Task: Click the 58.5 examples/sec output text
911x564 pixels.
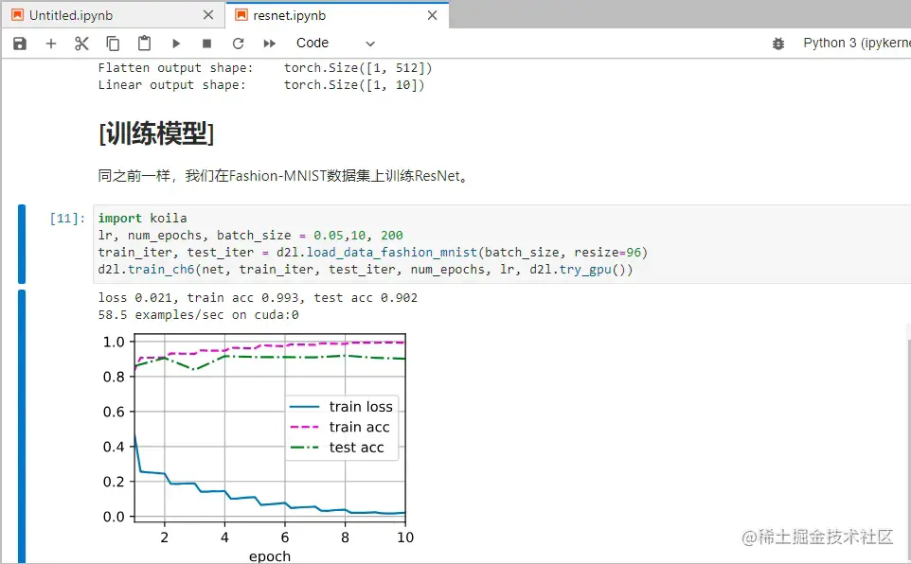Action: 198,315
